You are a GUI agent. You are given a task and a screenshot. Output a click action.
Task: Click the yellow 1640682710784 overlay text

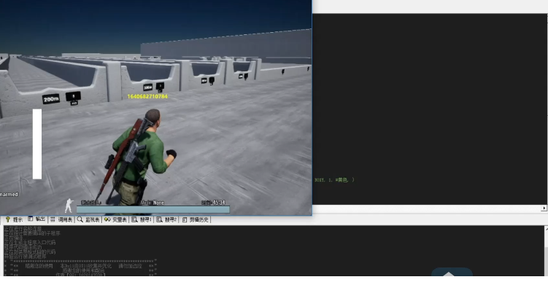pyautogui.click(x=147, y=96)
